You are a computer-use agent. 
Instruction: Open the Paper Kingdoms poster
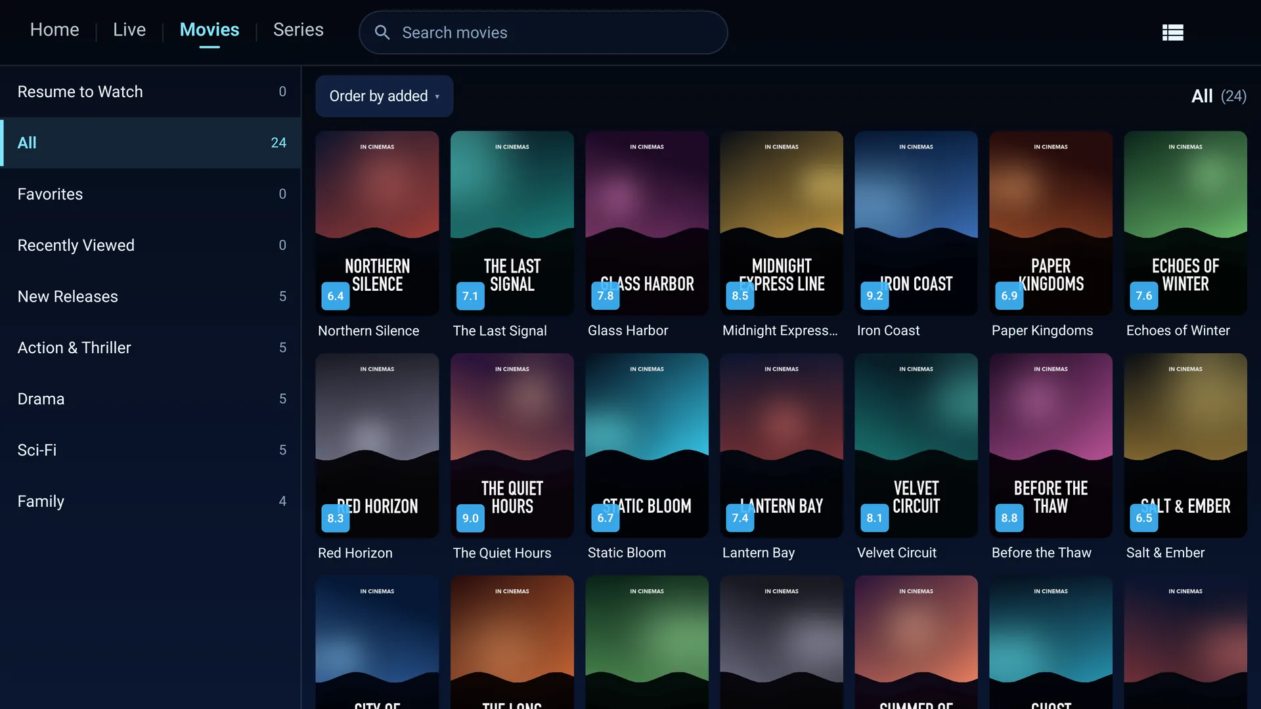pos(1051,223)
